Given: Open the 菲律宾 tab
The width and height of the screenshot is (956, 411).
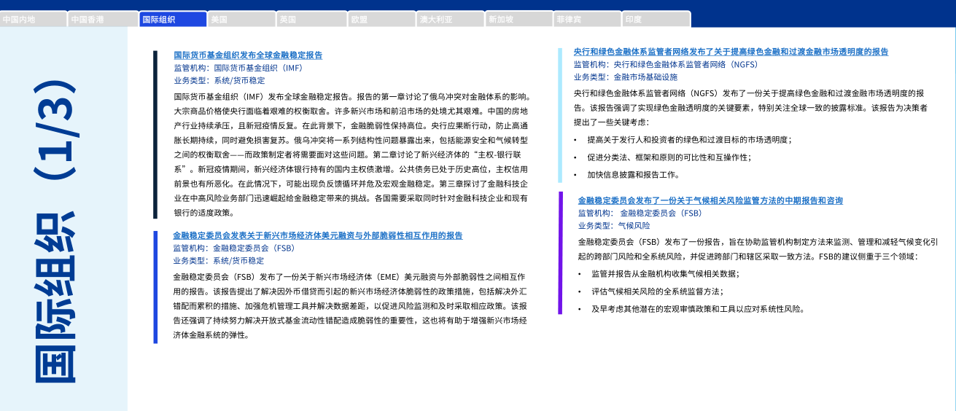Looking at the screenshot, I should (586, 20).
